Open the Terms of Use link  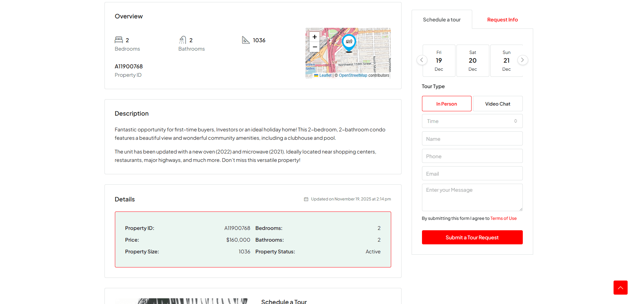pyautogui.click(x=503, y=218)
